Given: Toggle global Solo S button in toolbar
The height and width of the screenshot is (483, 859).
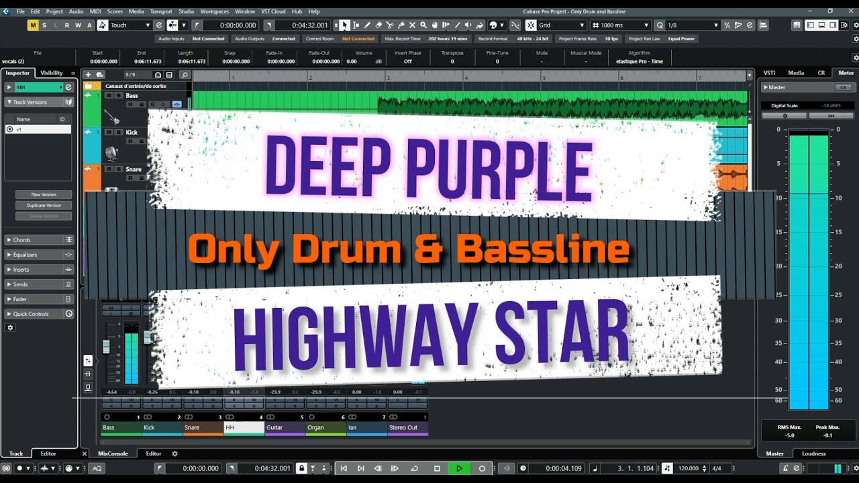Looking at the screenshot, I should point(44,25).
